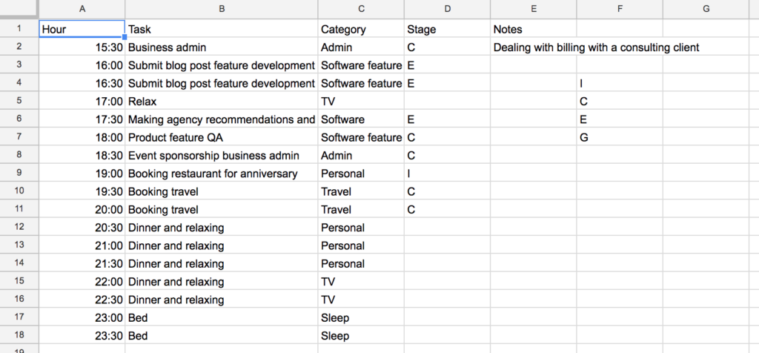Image resolution: width=759 pixels, height=353 pixels.
Task: Click the 'Category' header cell
Action: tap(361, 29)
